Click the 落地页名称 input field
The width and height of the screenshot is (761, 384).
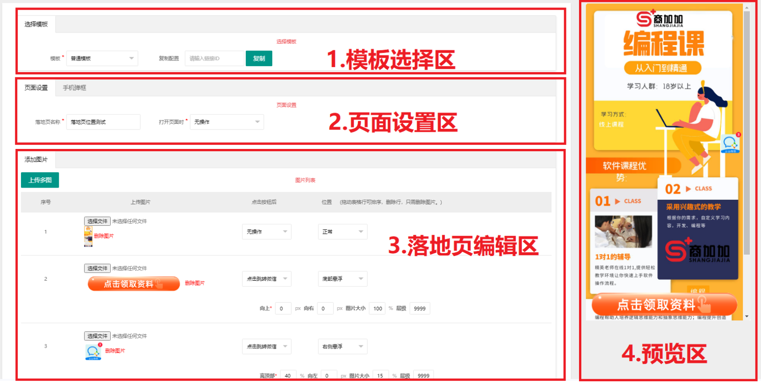tap(103, 122)
